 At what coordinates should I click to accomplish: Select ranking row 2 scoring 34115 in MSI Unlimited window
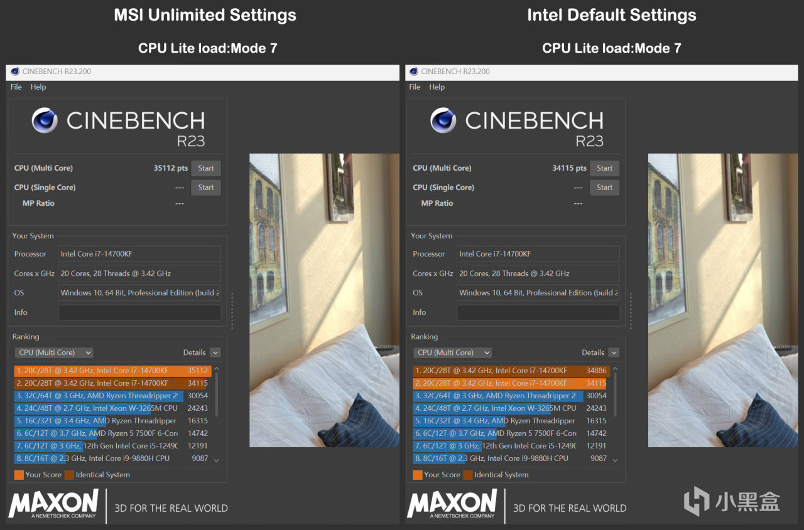point(112,383)
